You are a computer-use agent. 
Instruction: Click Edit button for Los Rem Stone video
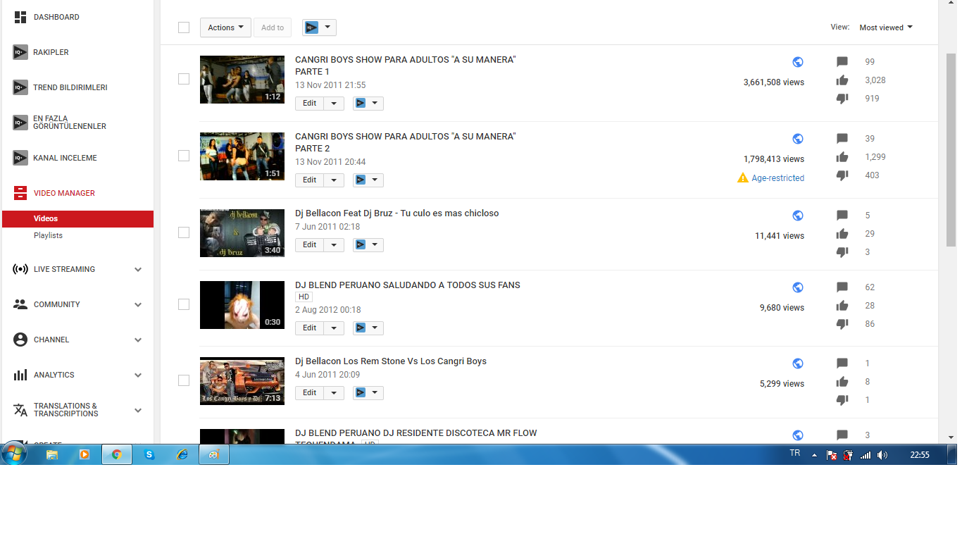tap(310, 392)
